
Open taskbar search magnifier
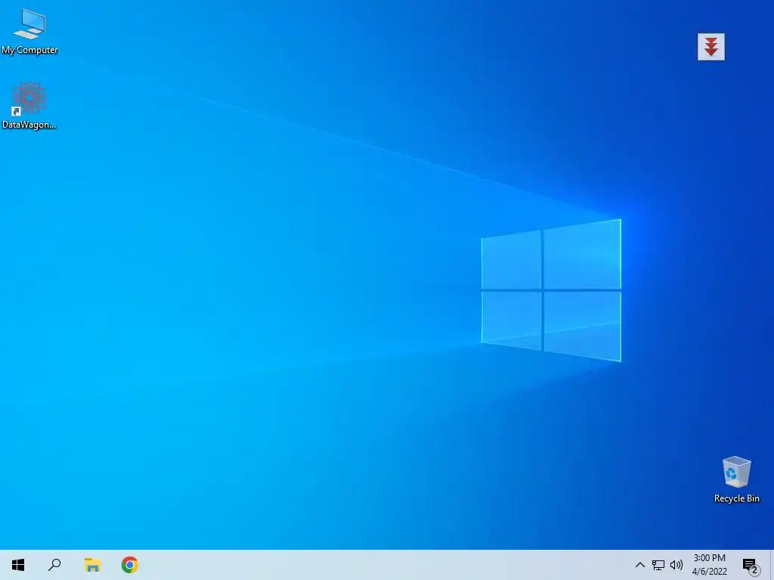coord(54,565)
